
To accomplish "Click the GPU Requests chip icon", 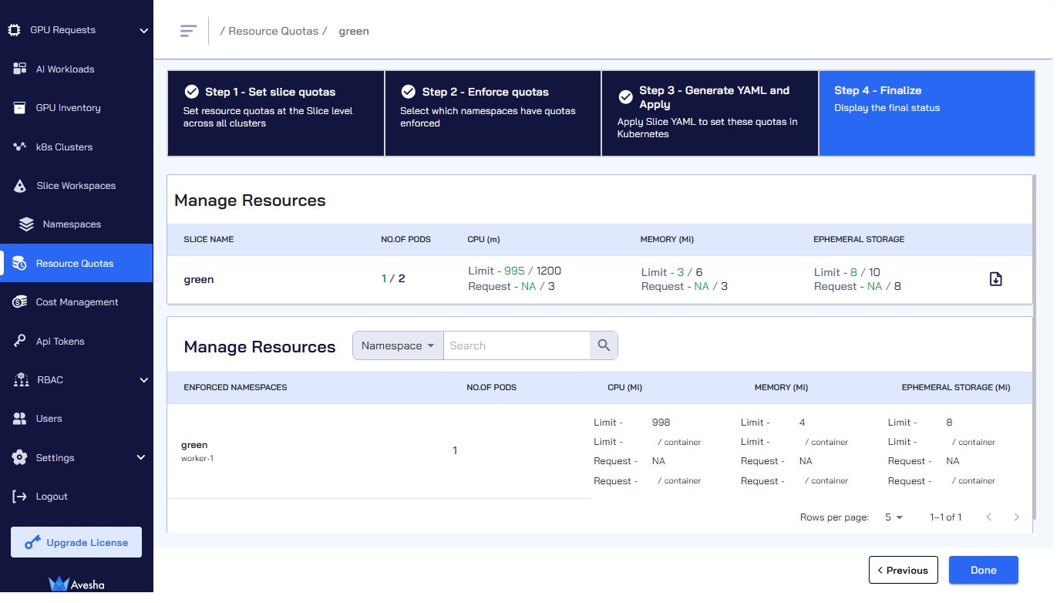I will (13, 30).
